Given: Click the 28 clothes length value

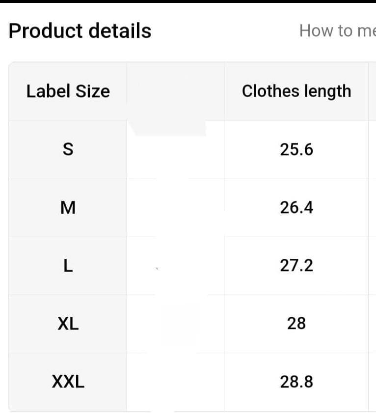Looking at the screenshot, I should pyautogui.click(x=296, y=324).
